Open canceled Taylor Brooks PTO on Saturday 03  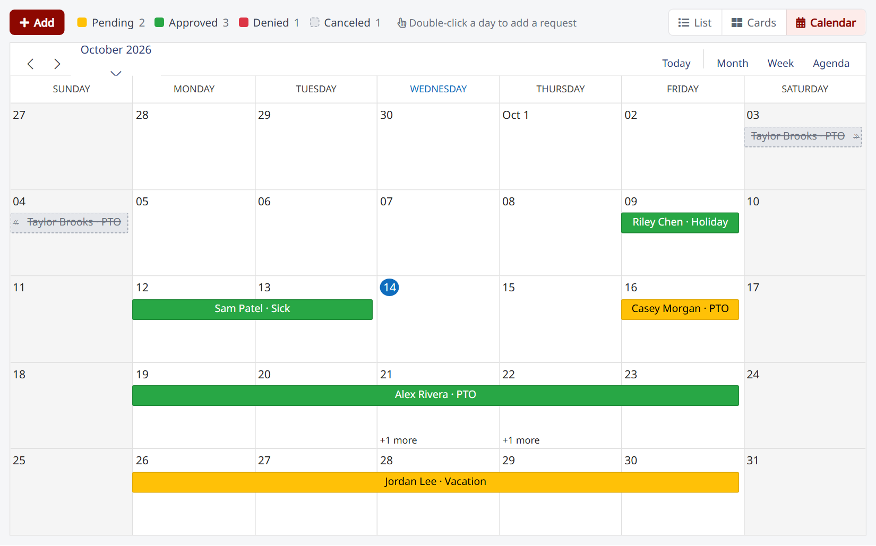coord(802,137)
